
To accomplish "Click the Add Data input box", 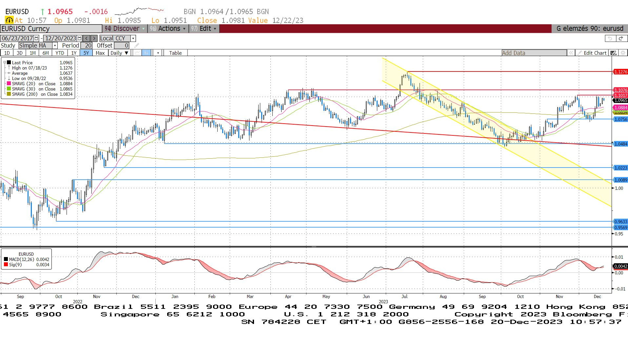I will point(534,53).
